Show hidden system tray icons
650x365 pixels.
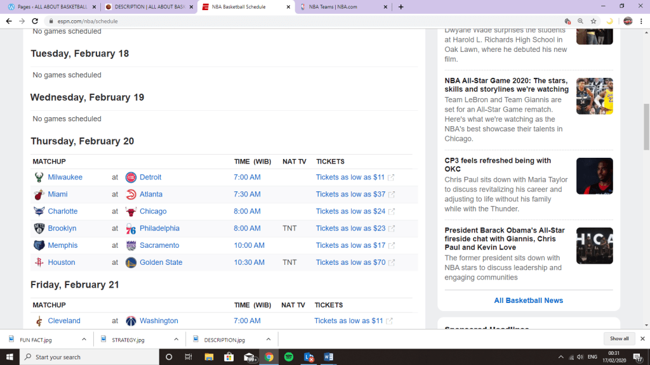[560, 357]
